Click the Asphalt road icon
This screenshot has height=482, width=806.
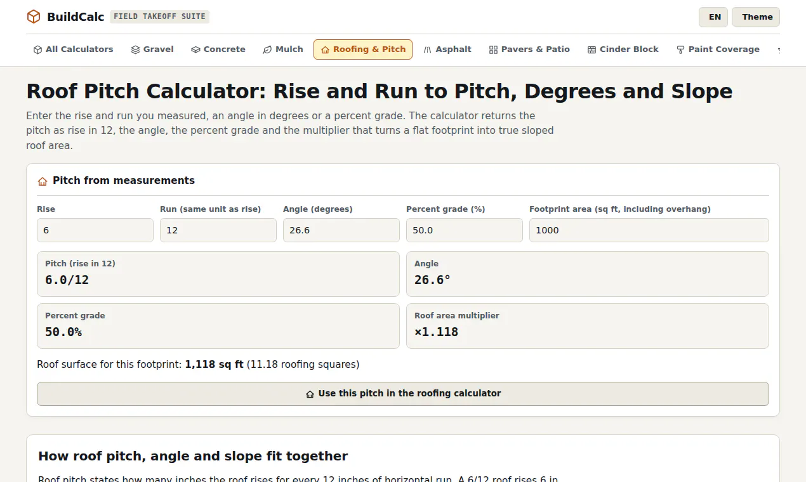pyautogui.click(x=428, y=49)
